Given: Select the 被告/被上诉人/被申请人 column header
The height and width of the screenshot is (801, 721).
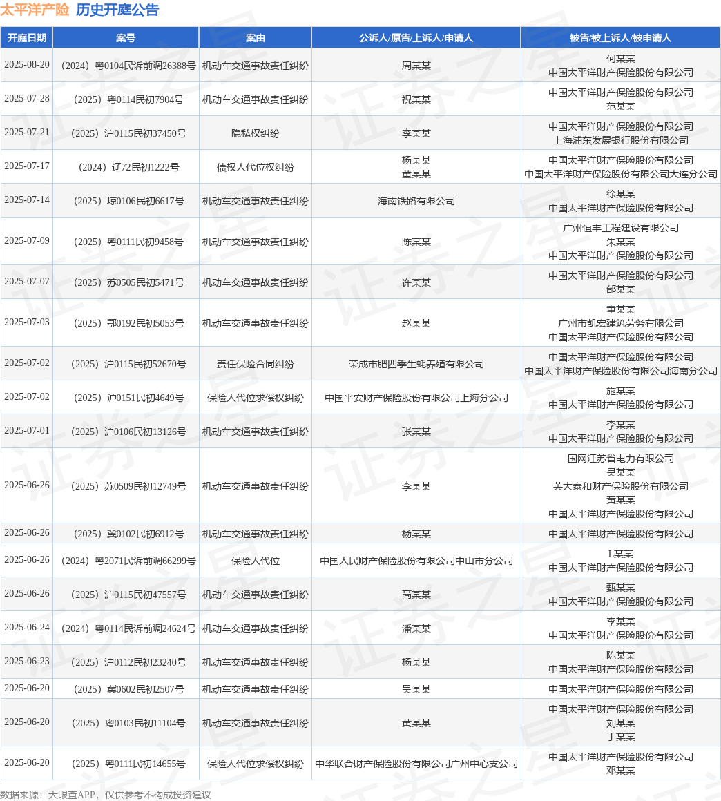Looking at the screenshot, I should click(x=620, y=38).
